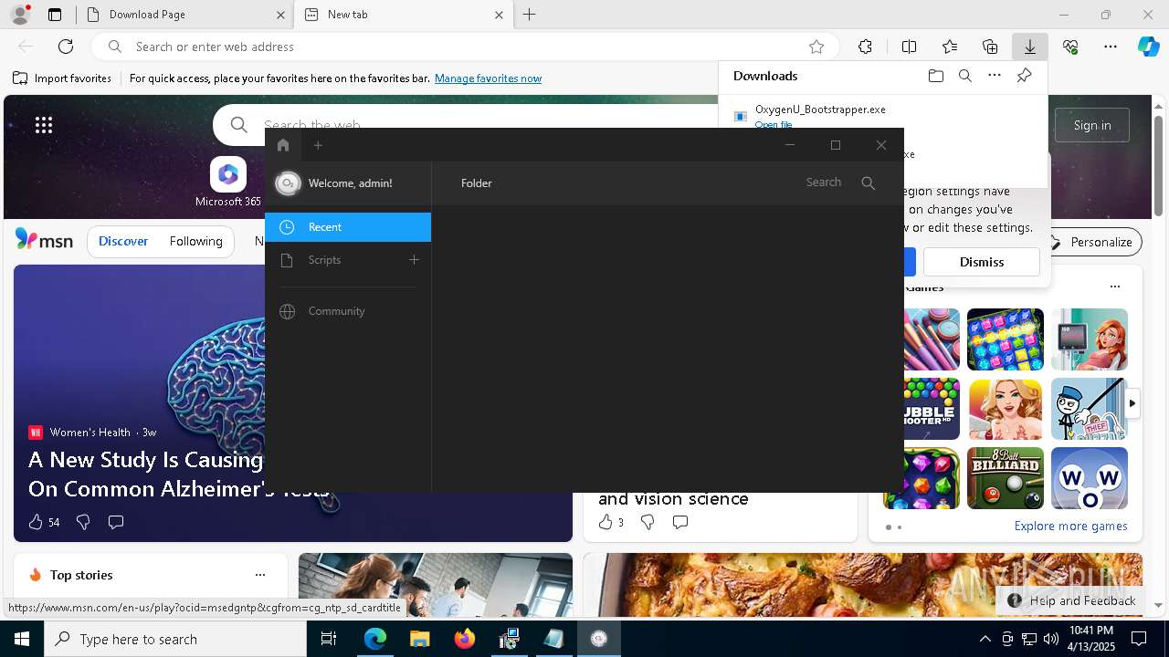Click Personalize on MSN feed

[x=1091, y=242]
